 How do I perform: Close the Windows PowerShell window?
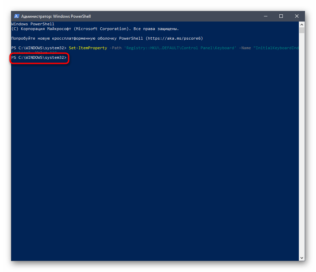click(296, 16)
